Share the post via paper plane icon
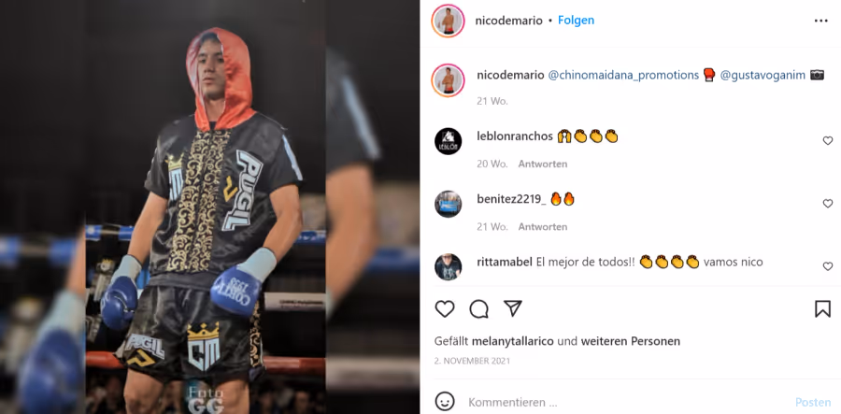 point(513,308)
